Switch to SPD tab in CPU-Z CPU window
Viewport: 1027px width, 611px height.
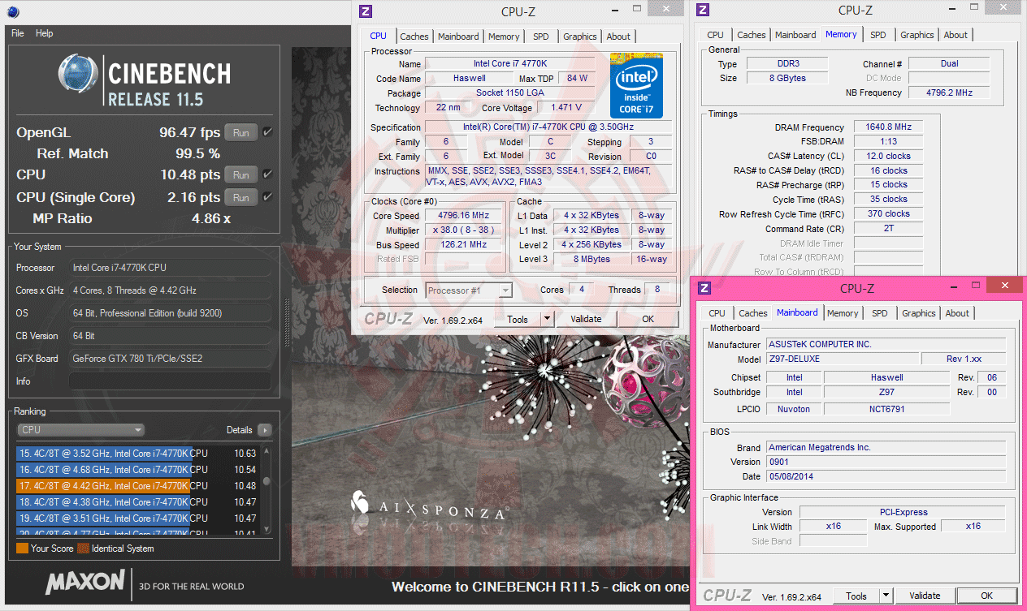(x=541, y=37)
